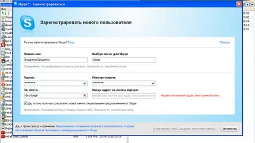Image resolution: width=255 pixels, height=143 pixels.
Task: Select the wink_ file icon in background list
Action: [3, 97]
